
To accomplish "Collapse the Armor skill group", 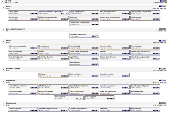I will (3, 7).
